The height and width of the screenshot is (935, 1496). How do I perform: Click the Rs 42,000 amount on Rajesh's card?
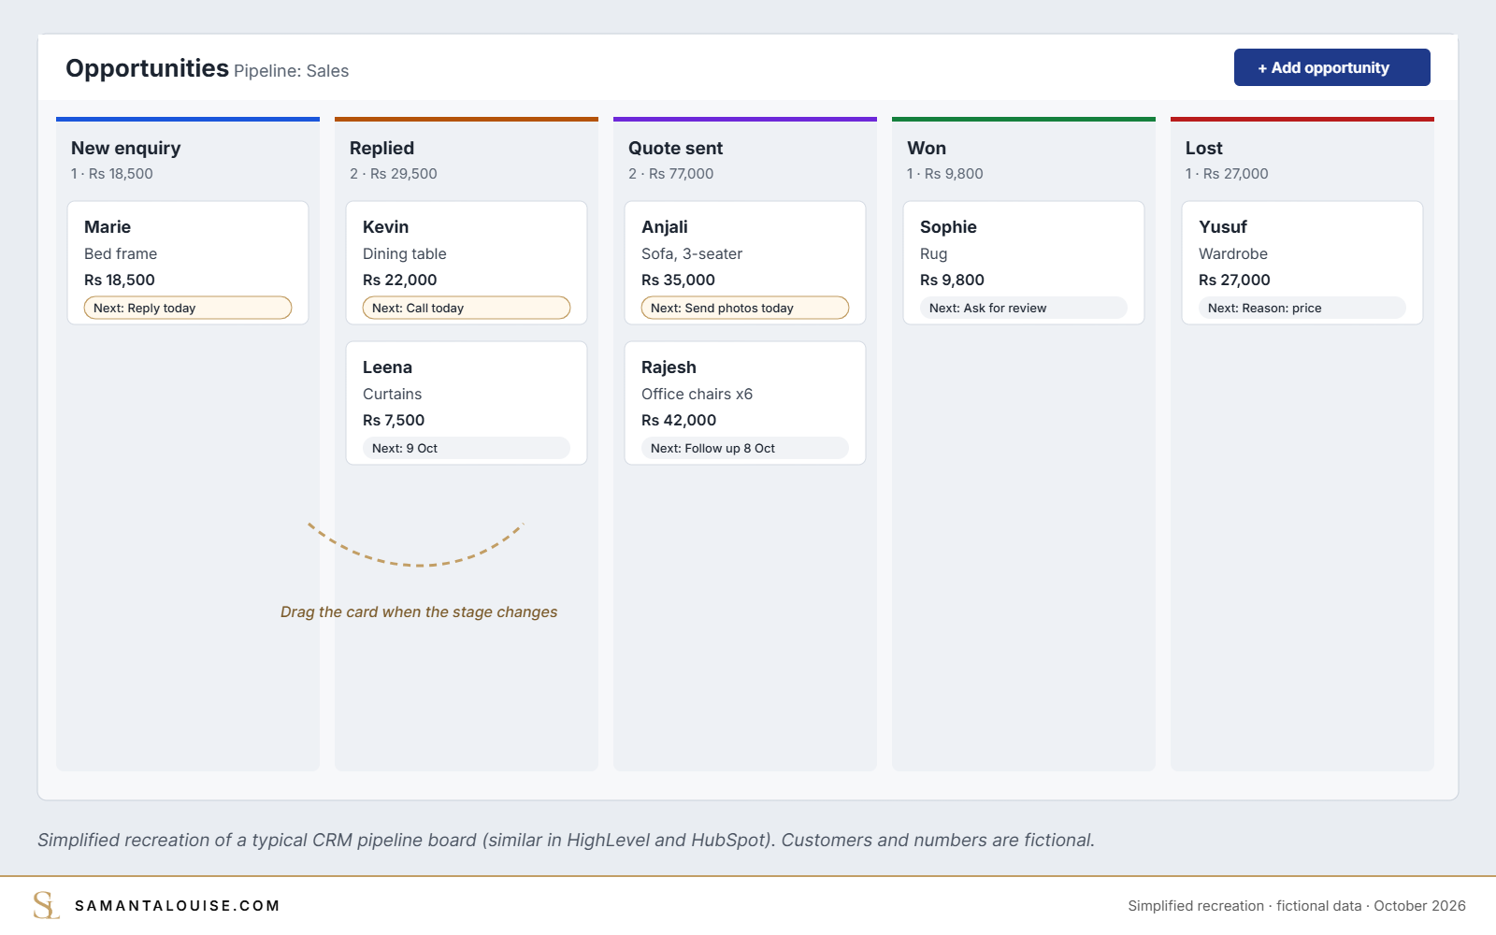click(x=679, y=420)
